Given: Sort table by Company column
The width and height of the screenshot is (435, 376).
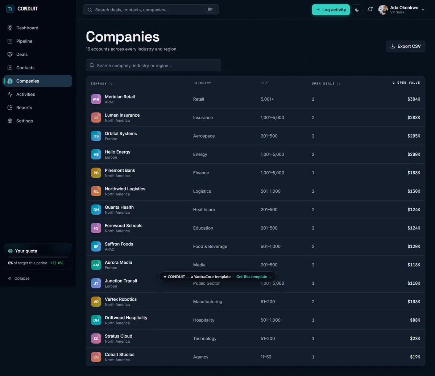Looking at the screenshot, I should point(101,84).
